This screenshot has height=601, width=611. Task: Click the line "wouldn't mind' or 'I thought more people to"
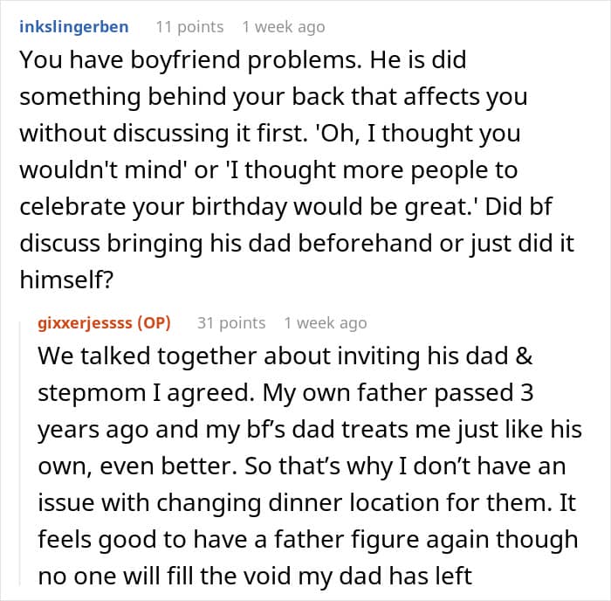coord(268,169)
